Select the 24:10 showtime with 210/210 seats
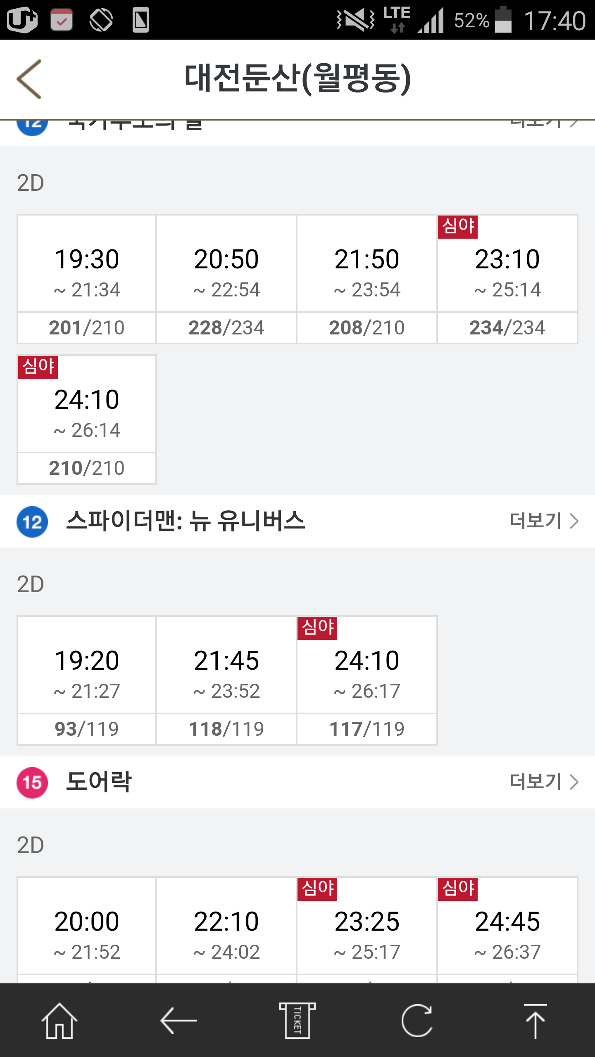Screen dimensions: 595x1057 [87, 419]
